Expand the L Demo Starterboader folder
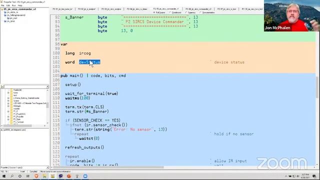320x180 pixels. [x=8, y=98]
